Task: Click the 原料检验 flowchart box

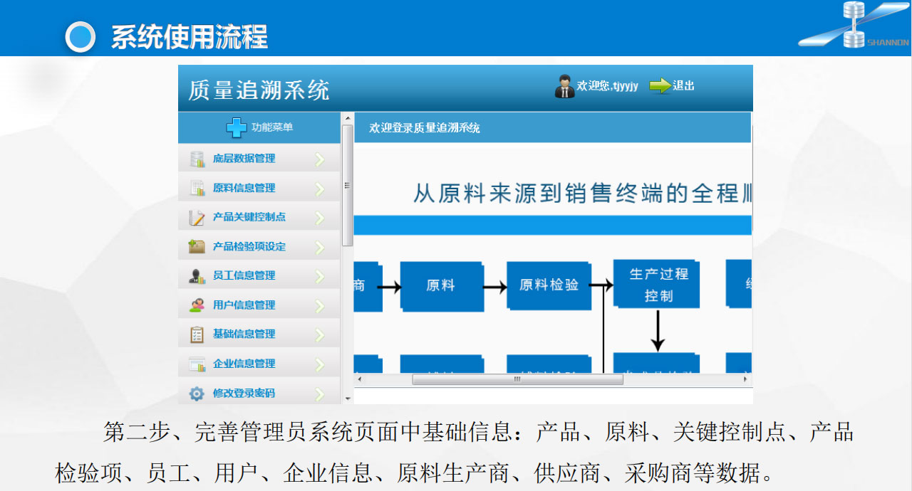Action: 549,285
